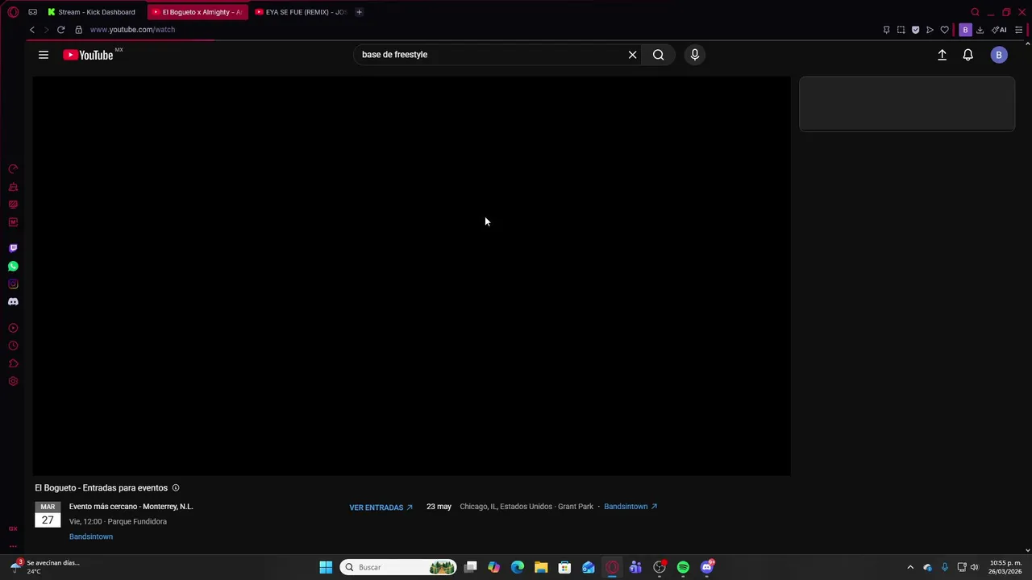Reload the current YouTube page
Viewport: 1032px width, 580px height.
[x=60, y=30]
